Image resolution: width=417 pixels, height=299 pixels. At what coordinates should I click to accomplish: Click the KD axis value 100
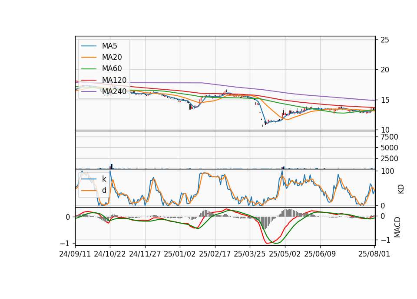click(x=387, y=171)
